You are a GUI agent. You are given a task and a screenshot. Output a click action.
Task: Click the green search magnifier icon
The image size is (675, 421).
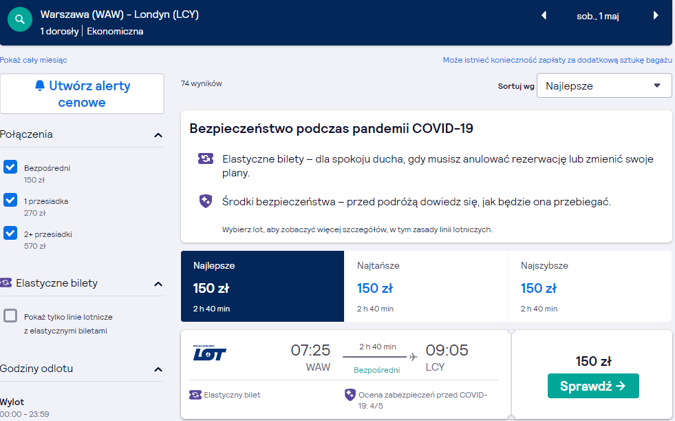point(20,19)
